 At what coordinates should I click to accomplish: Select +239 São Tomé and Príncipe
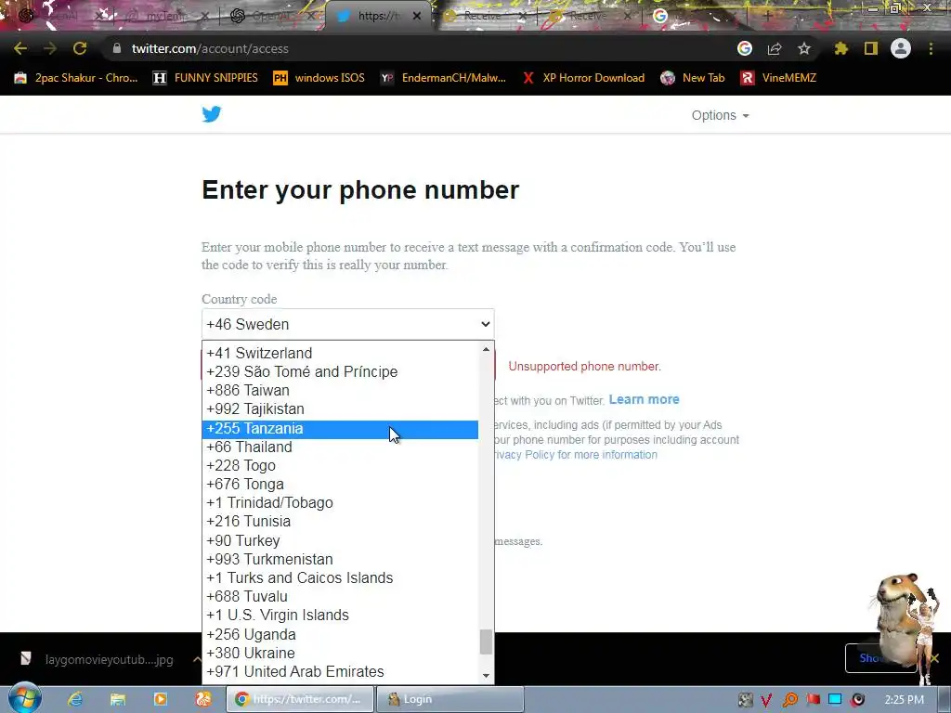tap(340, 371)
